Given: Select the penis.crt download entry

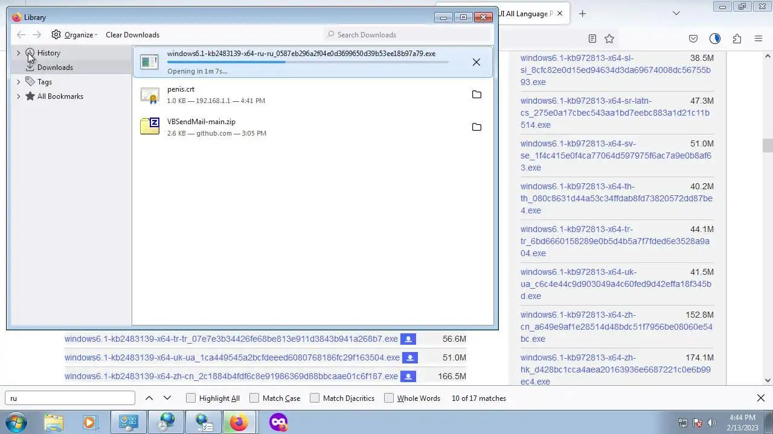Looking at the screenshot, I should [x=312, y=95].
